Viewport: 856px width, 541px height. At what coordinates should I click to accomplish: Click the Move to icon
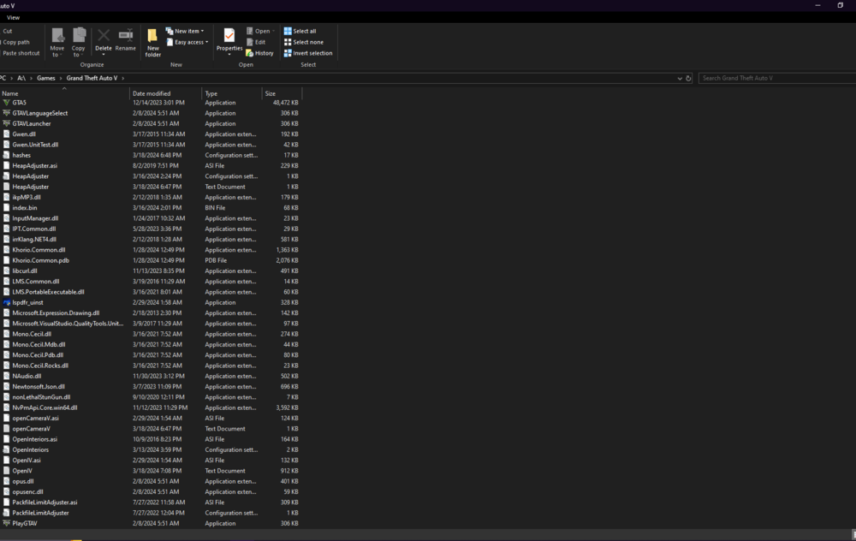pyautogui.click(x=56, y=40)
